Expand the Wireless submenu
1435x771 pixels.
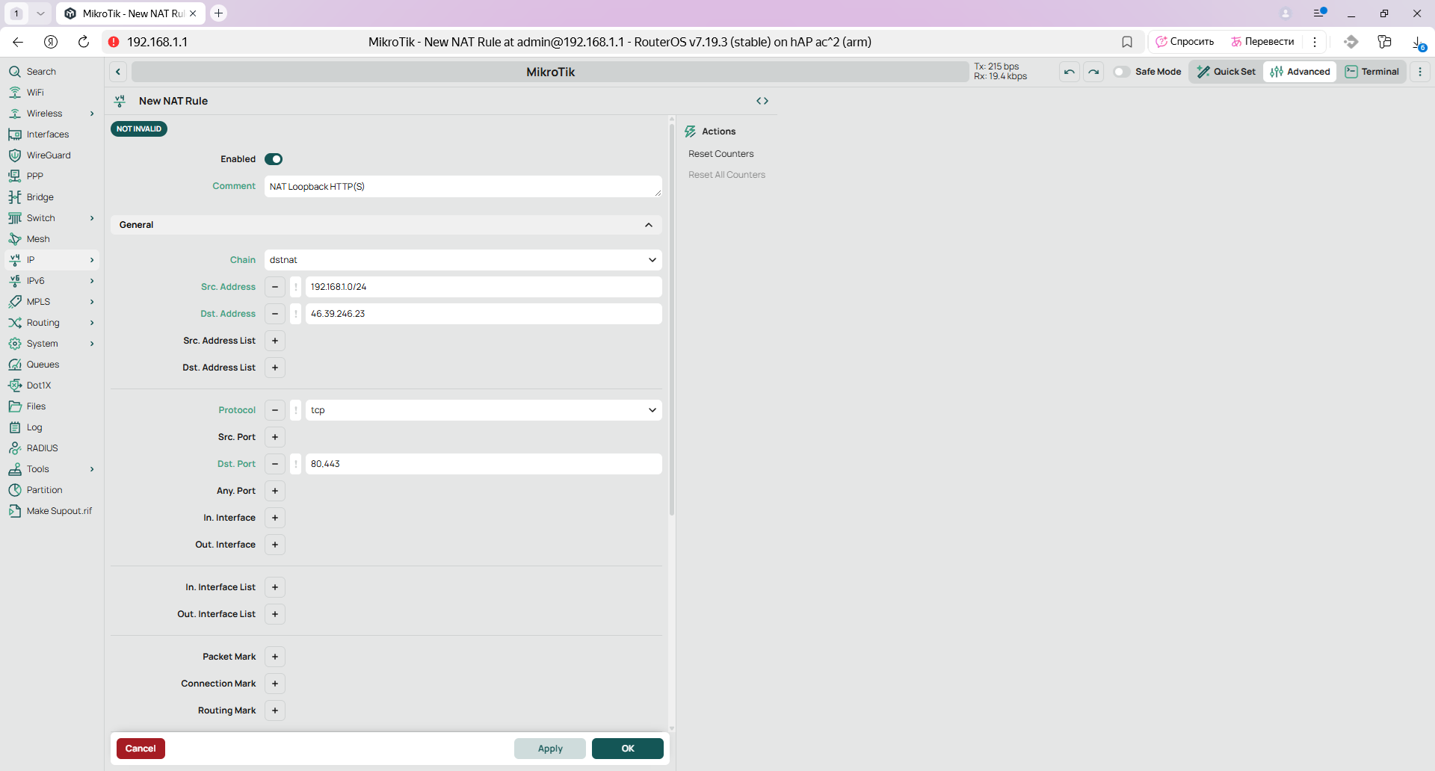click(92, 114)
